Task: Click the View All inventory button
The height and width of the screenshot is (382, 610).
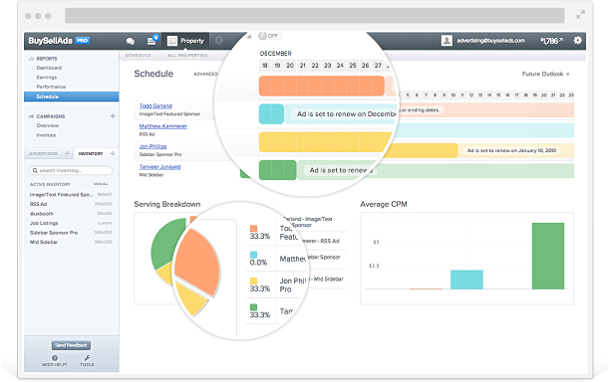Action: point(101,184)
